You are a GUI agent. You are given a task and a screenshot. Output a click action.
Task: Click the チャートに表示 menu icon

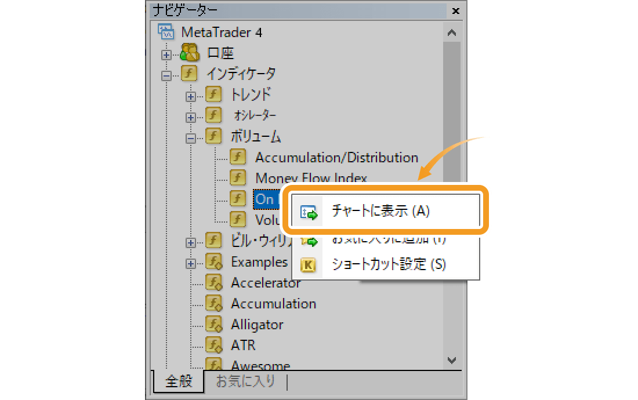(309, 212)
